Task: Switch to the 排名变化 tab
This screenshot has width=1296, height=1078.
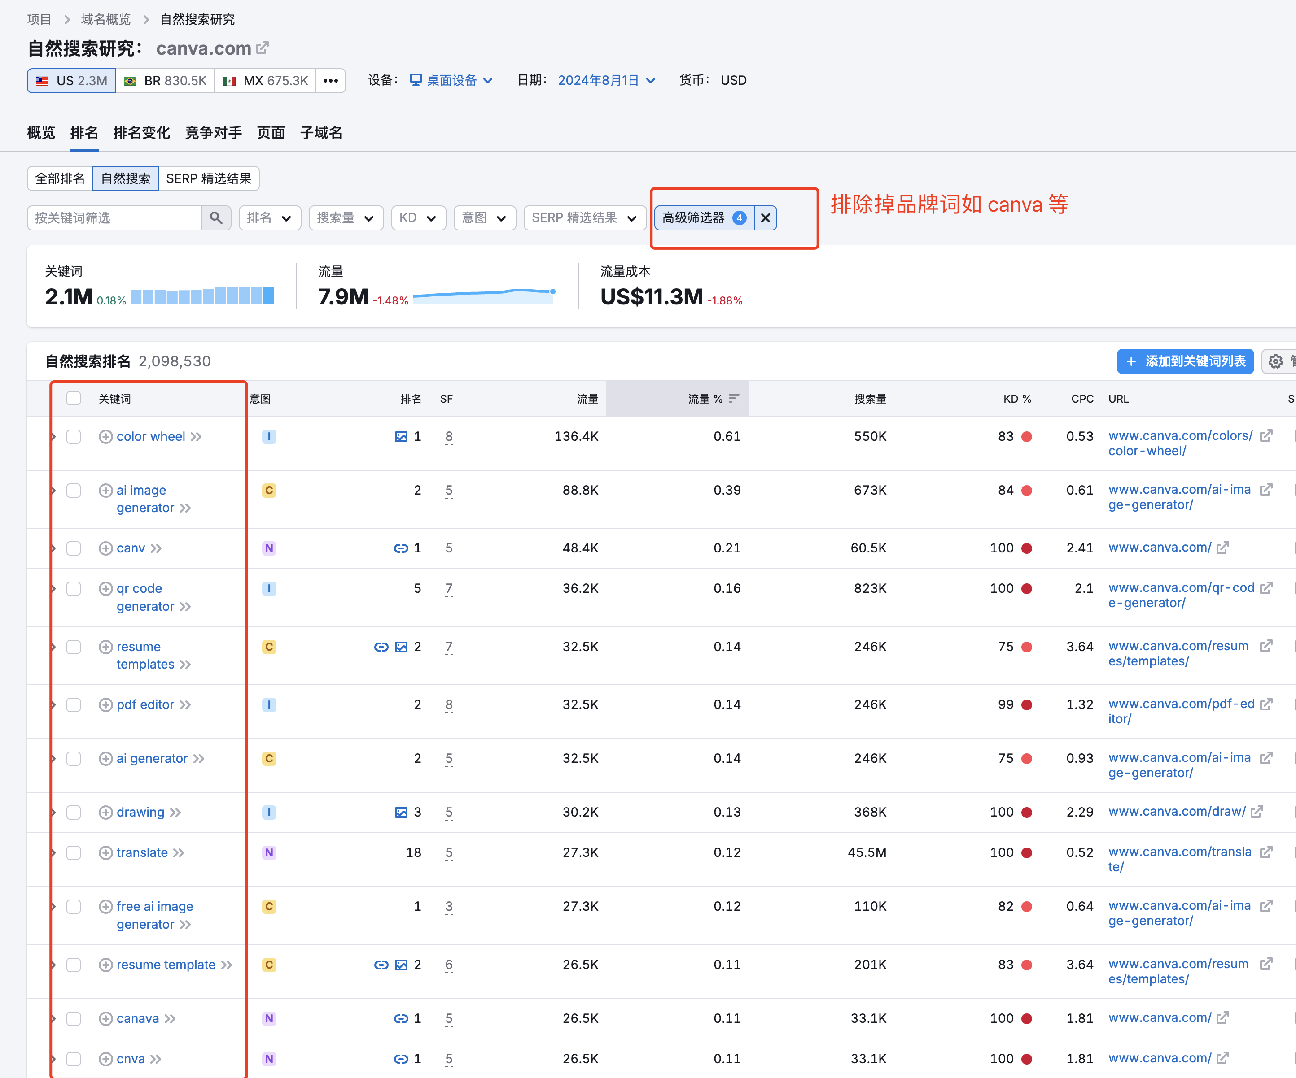Action: pyautogui.click(x=141, y=133)
